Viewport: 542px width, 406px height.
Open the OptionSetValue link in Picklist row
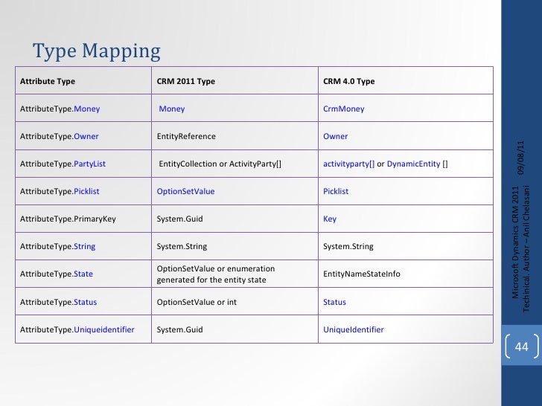185,191
